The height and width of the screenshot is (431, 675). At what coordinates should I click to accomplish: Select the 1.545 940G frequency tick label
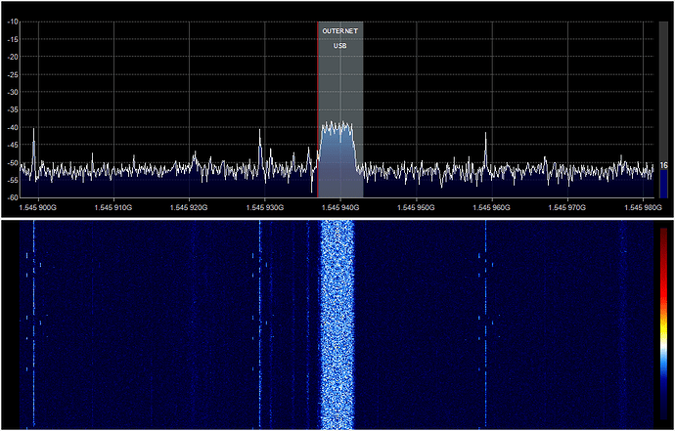340,207
